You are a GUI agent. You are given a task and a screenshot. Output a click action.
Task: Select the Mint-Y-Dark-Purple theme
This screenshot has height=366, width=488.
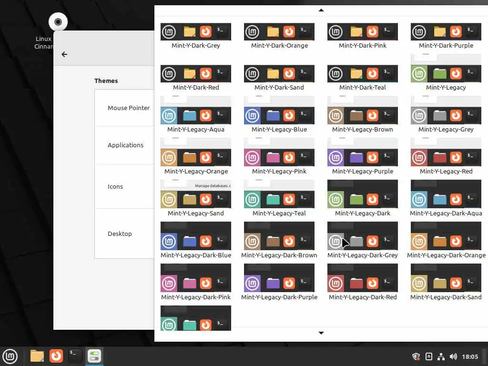pos(446,32)
